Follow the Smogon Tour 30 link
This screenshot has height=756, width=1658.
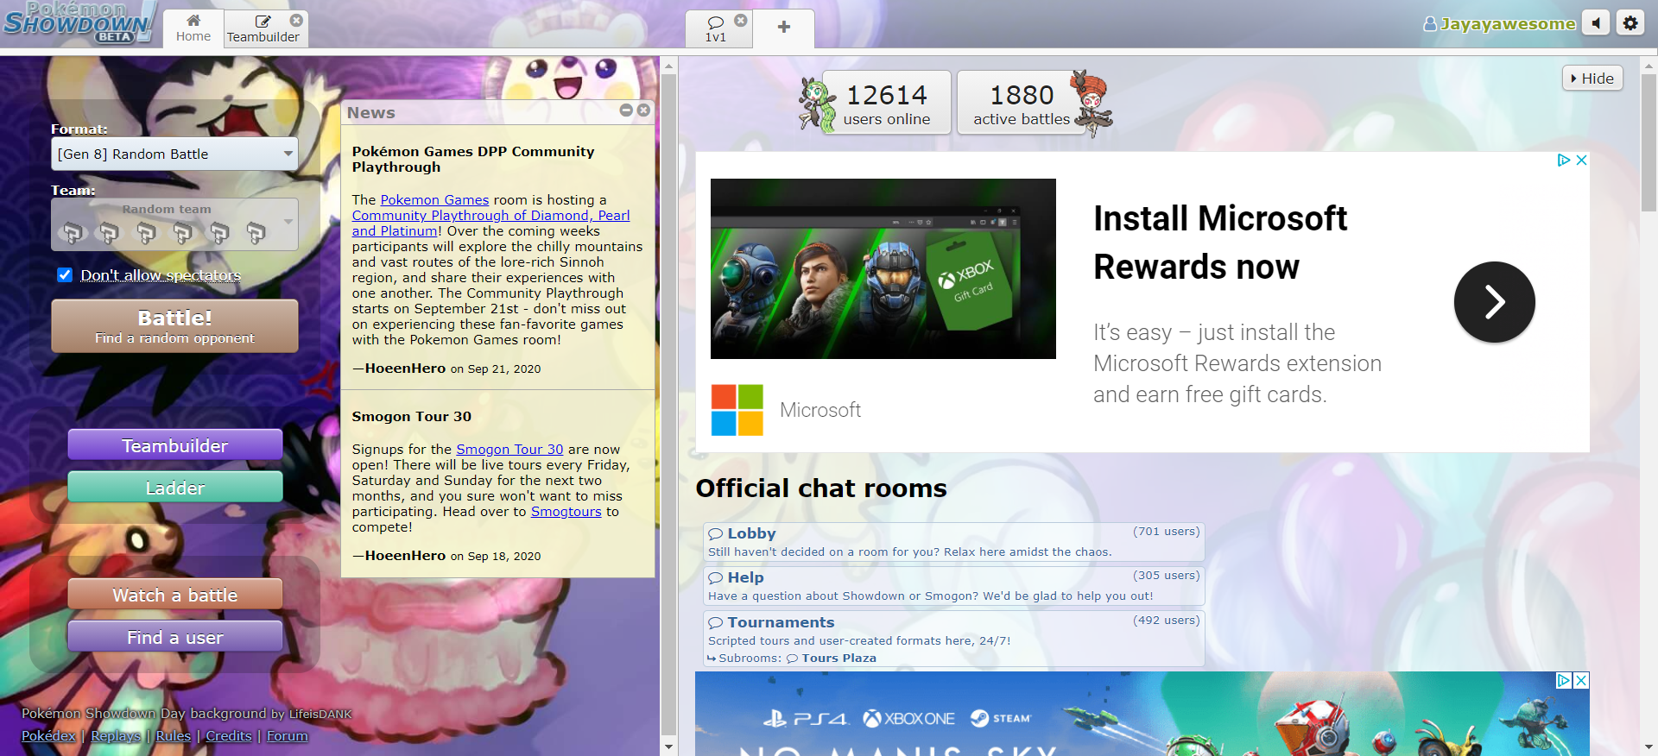pyautogui.click(x=509, y=449)
